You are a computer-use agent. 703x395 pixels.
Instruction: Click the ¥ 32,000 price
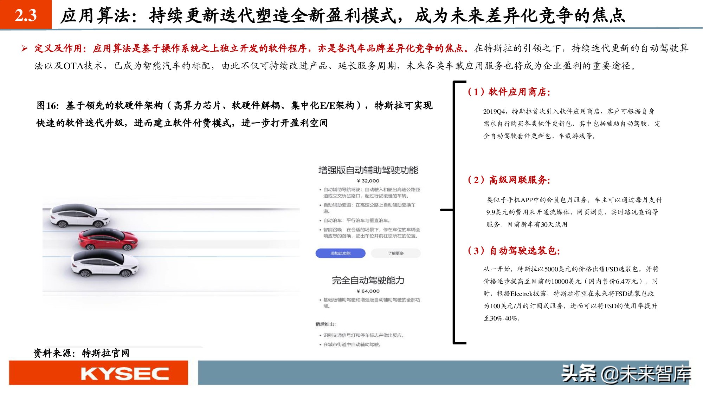pyautogui.click(x=368, y=181)
